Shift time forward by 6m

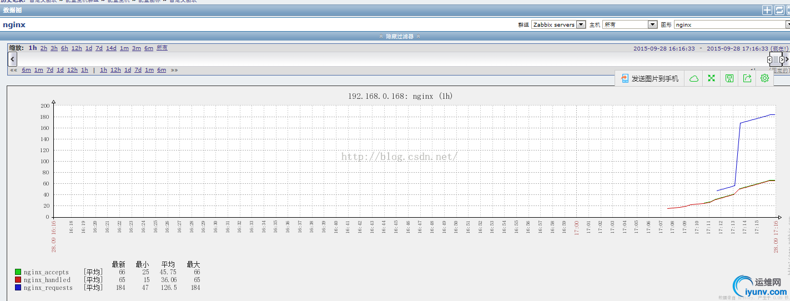click(162, 70)
